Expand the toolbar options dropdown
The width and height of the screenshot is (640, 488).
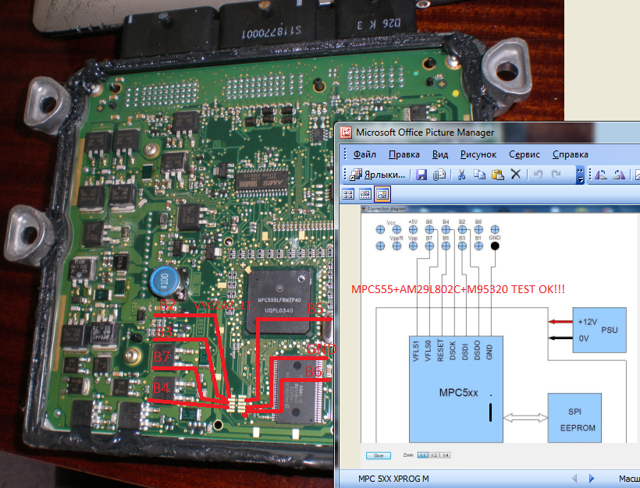point(580,175)
